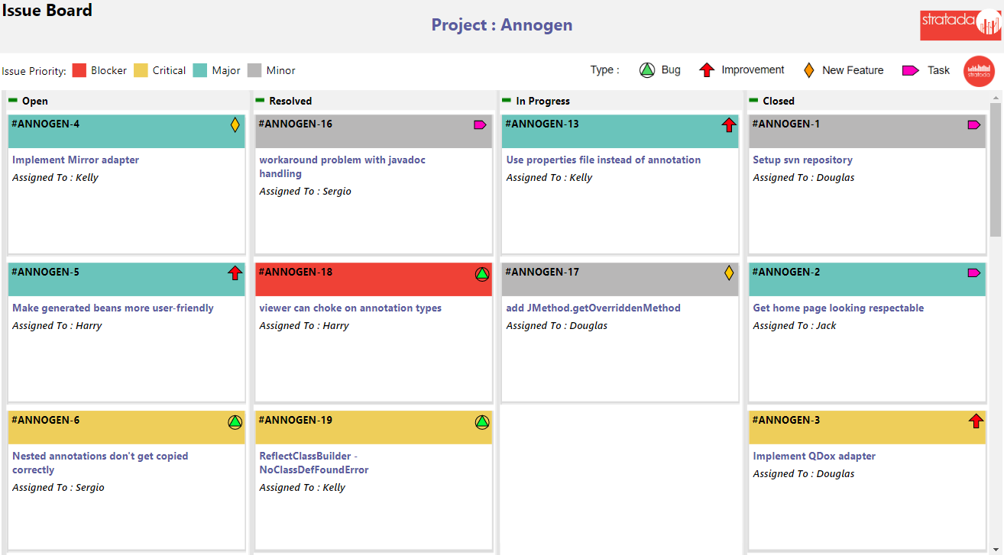Click the task icon on ANNOGEN-2 card
The height and width of the screenshot is (555, 1004).
[x=973, y=273]
